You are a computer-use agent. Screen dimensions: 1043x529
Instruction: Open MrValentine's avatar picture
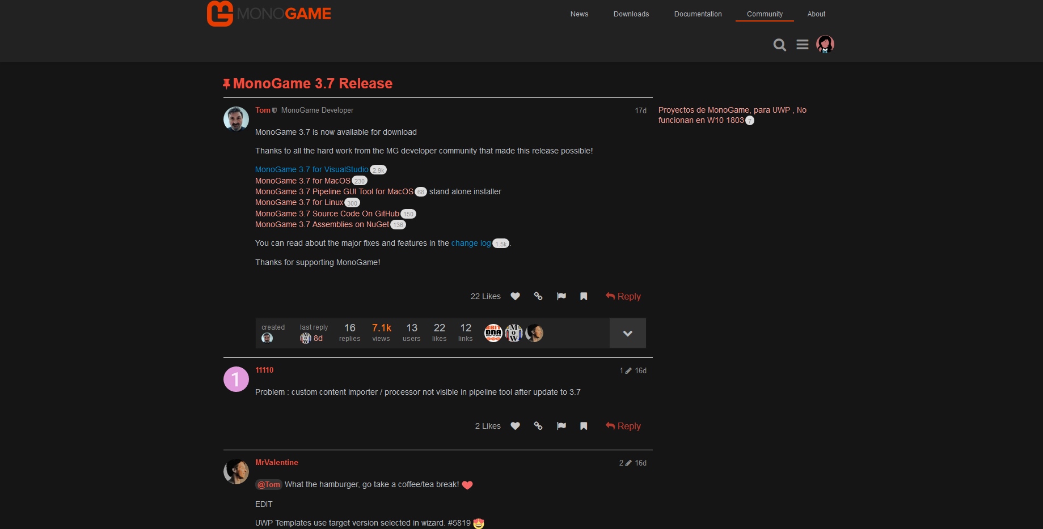click(236, 471)
